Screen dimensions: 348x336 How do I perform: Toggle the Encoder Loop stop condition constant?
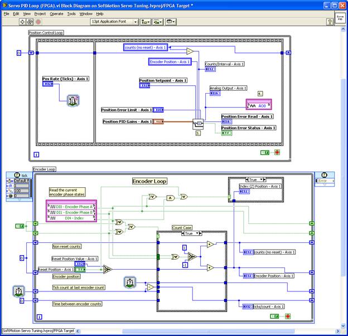click(x=275, y=316)
